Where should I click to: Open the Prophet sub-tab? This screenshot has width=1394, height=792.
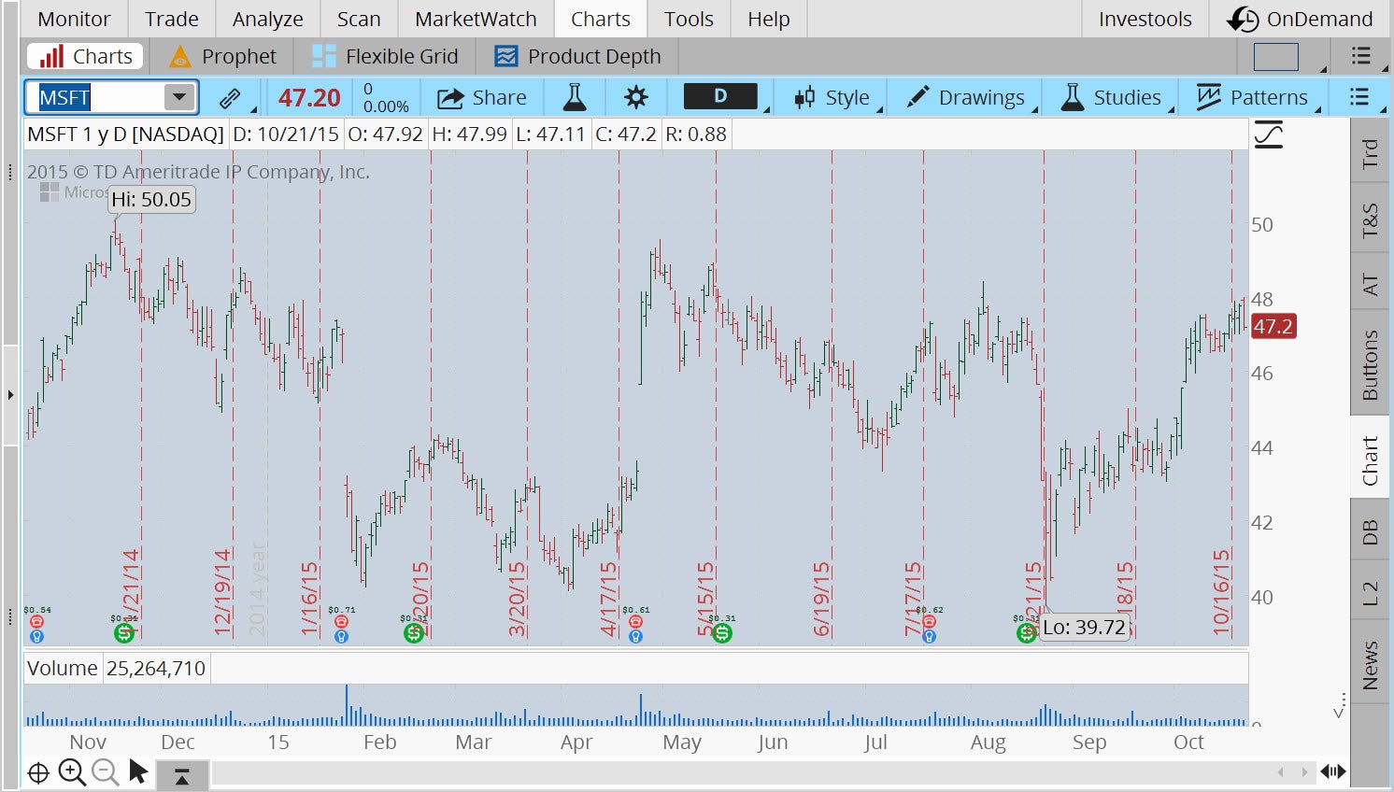coord(222,56)
